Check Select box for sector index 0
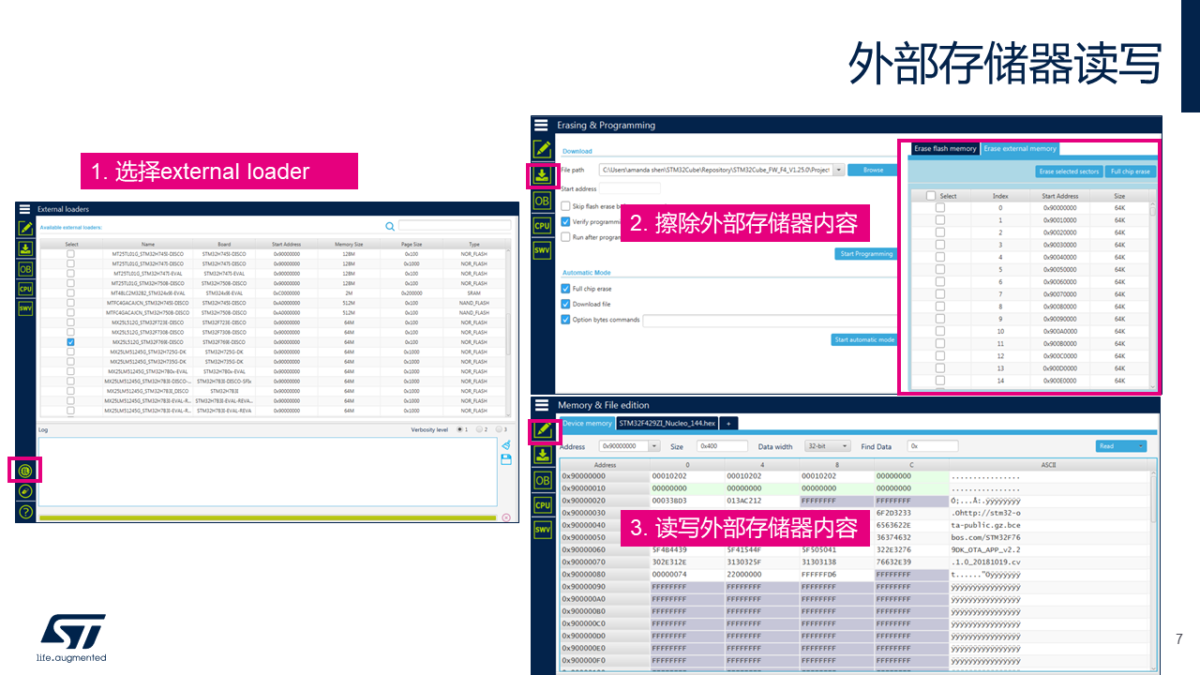The image size is (1200, 675). pos(939,207)
